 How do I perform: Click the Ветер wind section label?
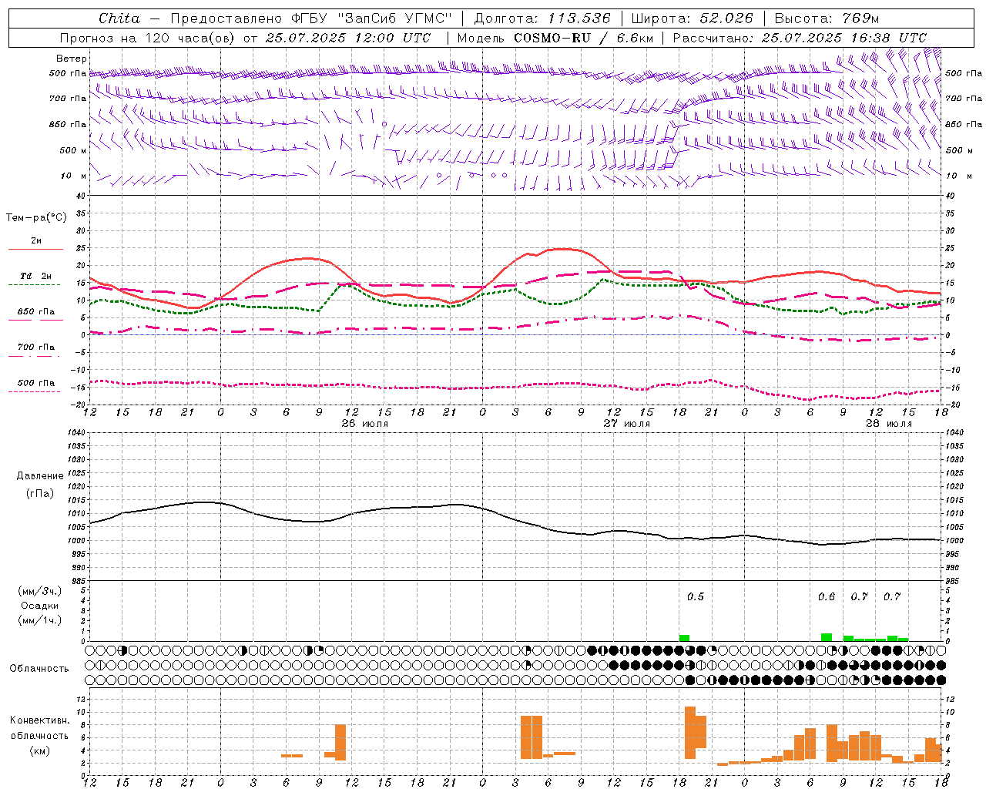point(72,59)
